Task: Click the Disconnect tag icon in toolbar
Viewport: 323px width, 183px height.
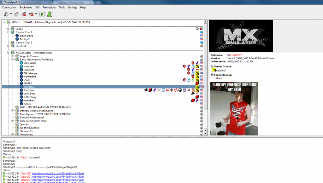Action: [x=16, y=14]
